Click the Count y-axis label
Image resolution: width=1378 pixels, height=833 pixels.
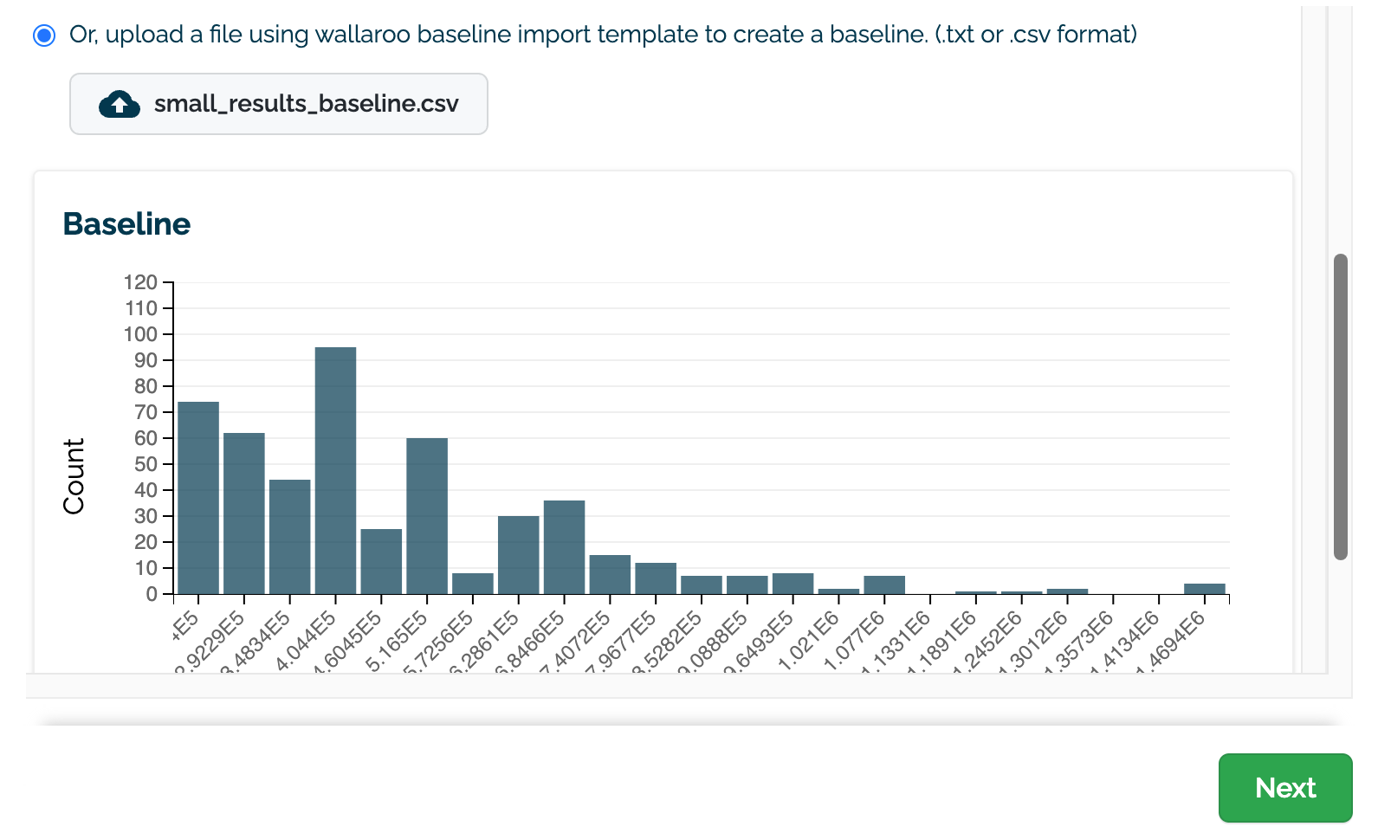pos(74,476)
